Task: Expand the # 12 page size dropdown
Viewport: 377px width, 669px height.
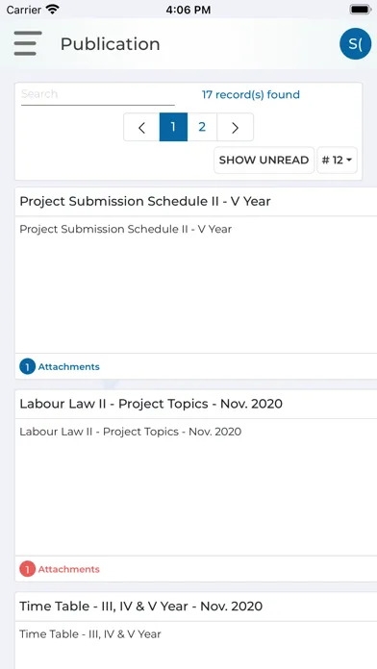Action: point(337,160)
